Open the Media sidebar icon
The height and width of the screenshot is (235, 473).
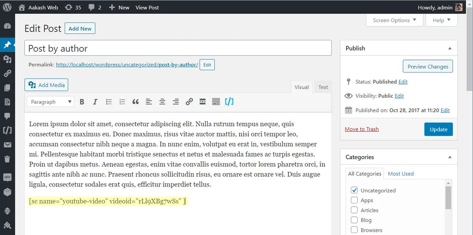[7, 59]
